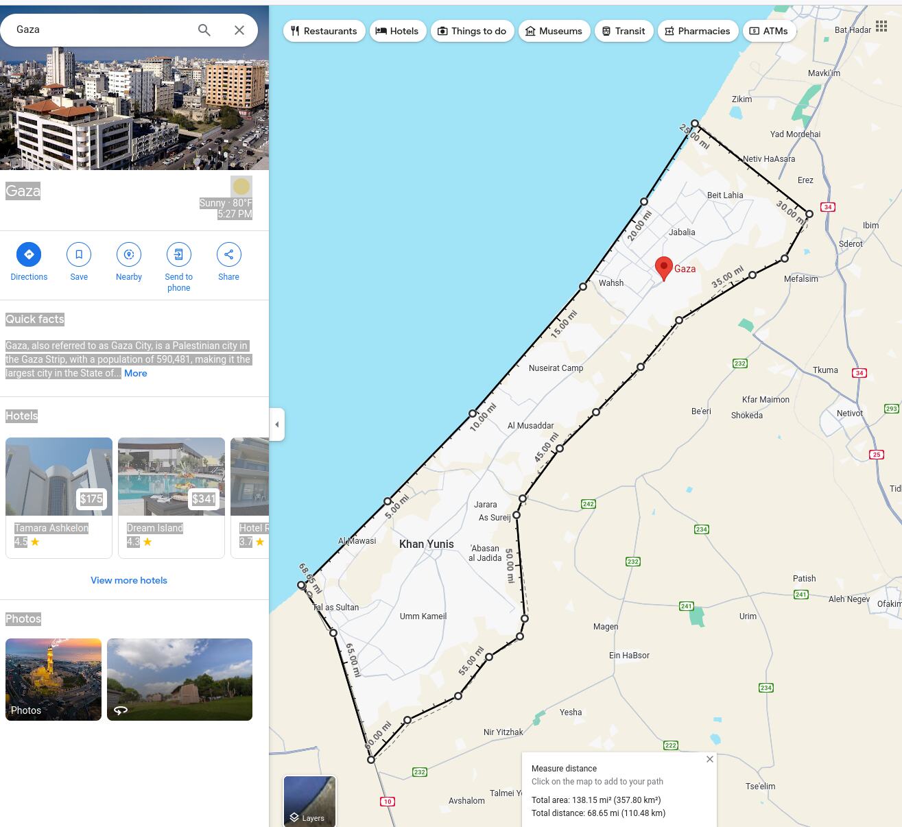Show Museums on the map

[x=554, y=31]
